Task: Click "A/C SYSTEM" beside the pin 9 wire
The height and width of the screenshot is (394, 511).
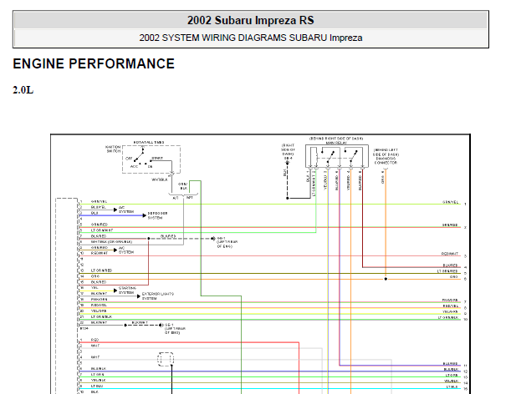Action: click(126, 250)
